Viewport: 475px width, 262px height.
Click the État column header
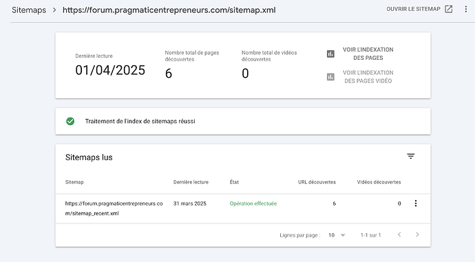(234, 182)
